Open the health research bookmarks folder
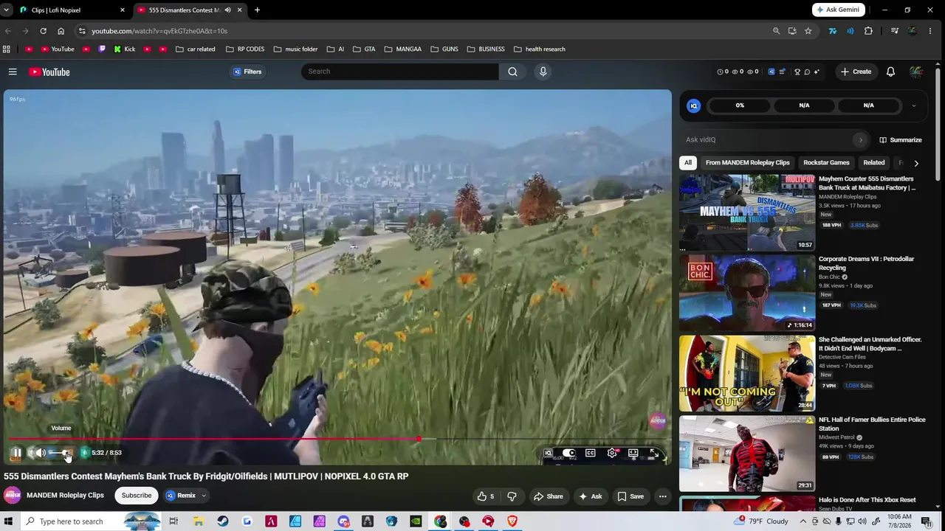This screenshot has width=945, height=531. click(x=539, y=49)
